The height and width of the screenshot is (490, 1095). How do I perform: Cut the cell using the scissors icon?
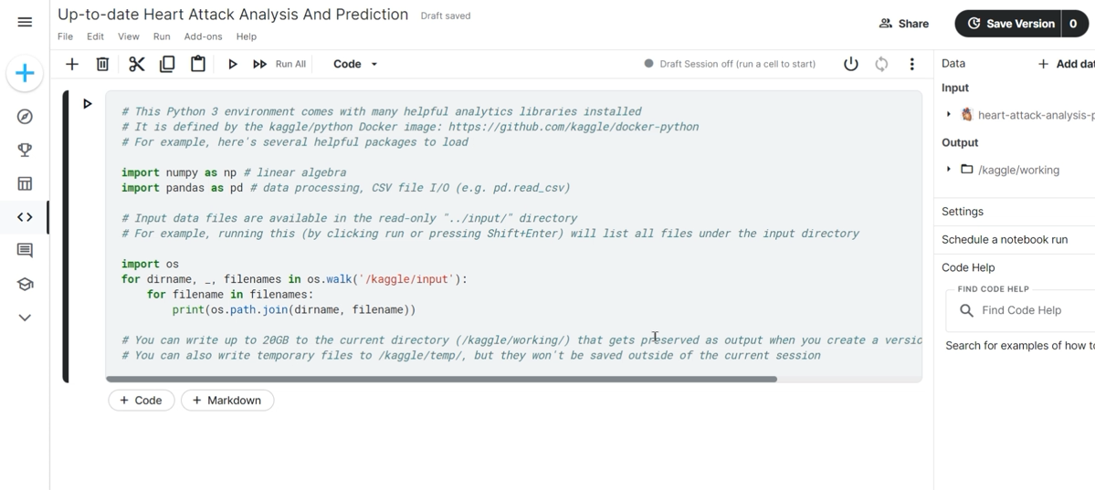136,64
